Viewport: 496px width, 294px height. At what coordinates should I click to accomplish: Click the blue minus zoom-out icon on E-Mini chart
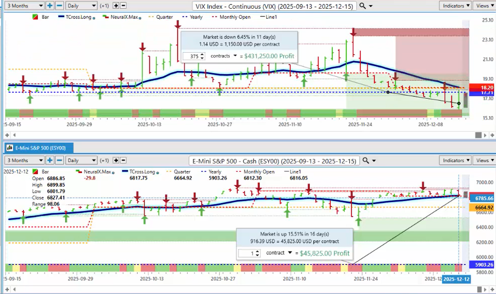[59, 160]
